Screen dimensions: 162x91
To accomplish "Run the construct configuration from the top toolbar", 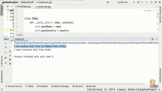I will [134, 2].
